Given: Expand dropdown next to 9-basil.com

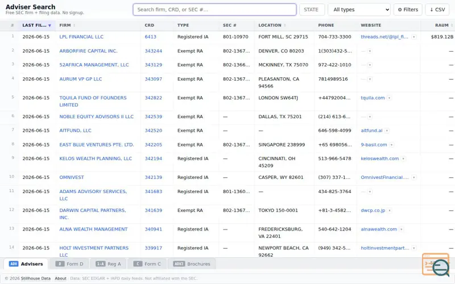Looking at the screenshot, I should coord(391,145).
